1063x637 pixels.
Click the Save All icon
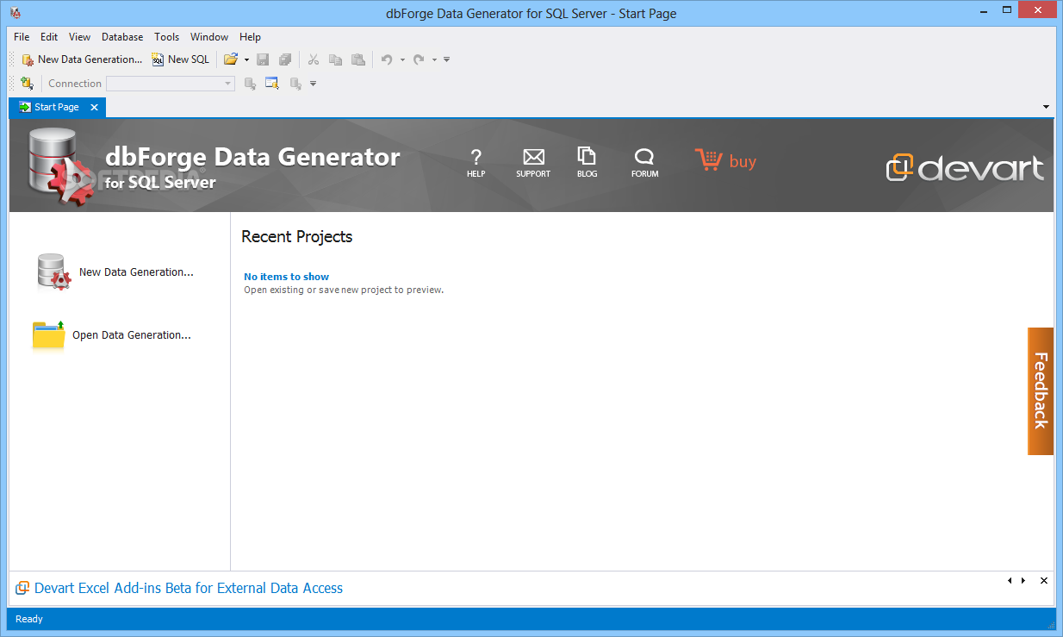point(285,59)
